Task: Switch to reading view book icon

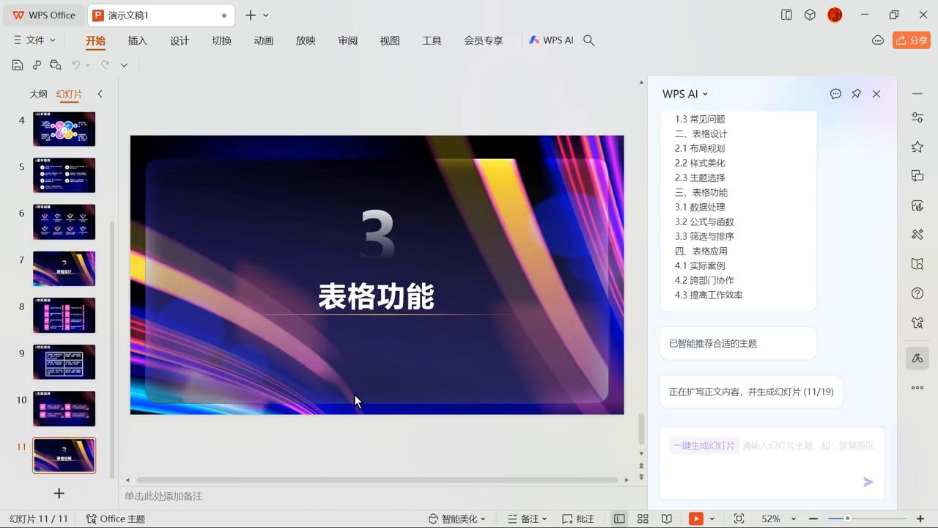Action: [667, 518]
